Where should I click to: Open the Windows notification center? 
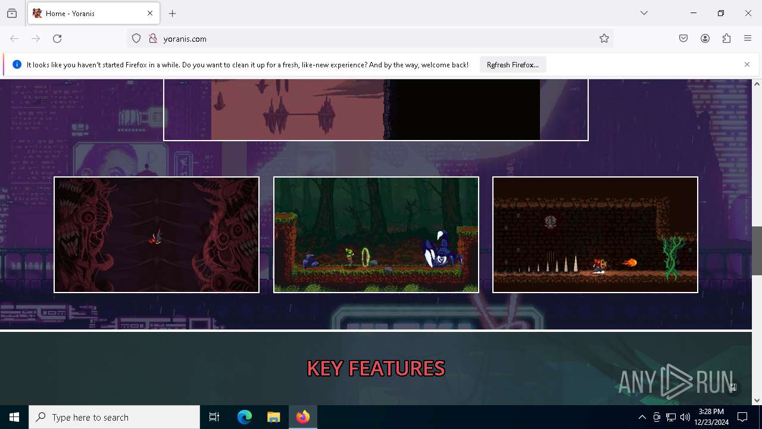point(743,417)
